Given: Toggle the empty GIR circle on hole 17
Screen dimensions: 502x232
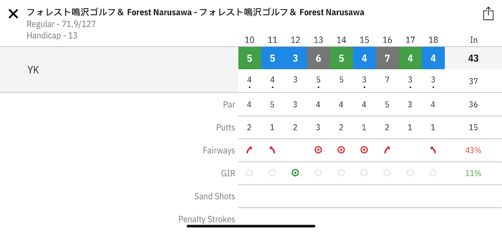Looking at the screenshot, I should tap(410, 173).
